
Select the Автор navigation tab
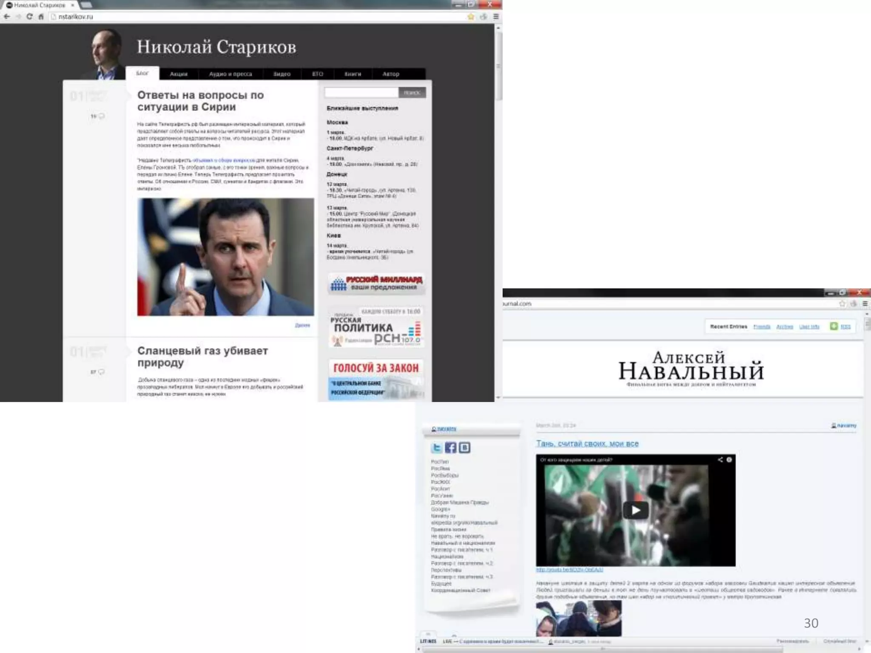(390, 74)
